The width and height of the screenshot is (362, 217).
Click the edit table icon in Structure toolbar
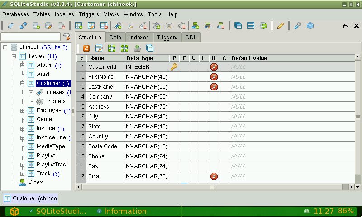99,48
